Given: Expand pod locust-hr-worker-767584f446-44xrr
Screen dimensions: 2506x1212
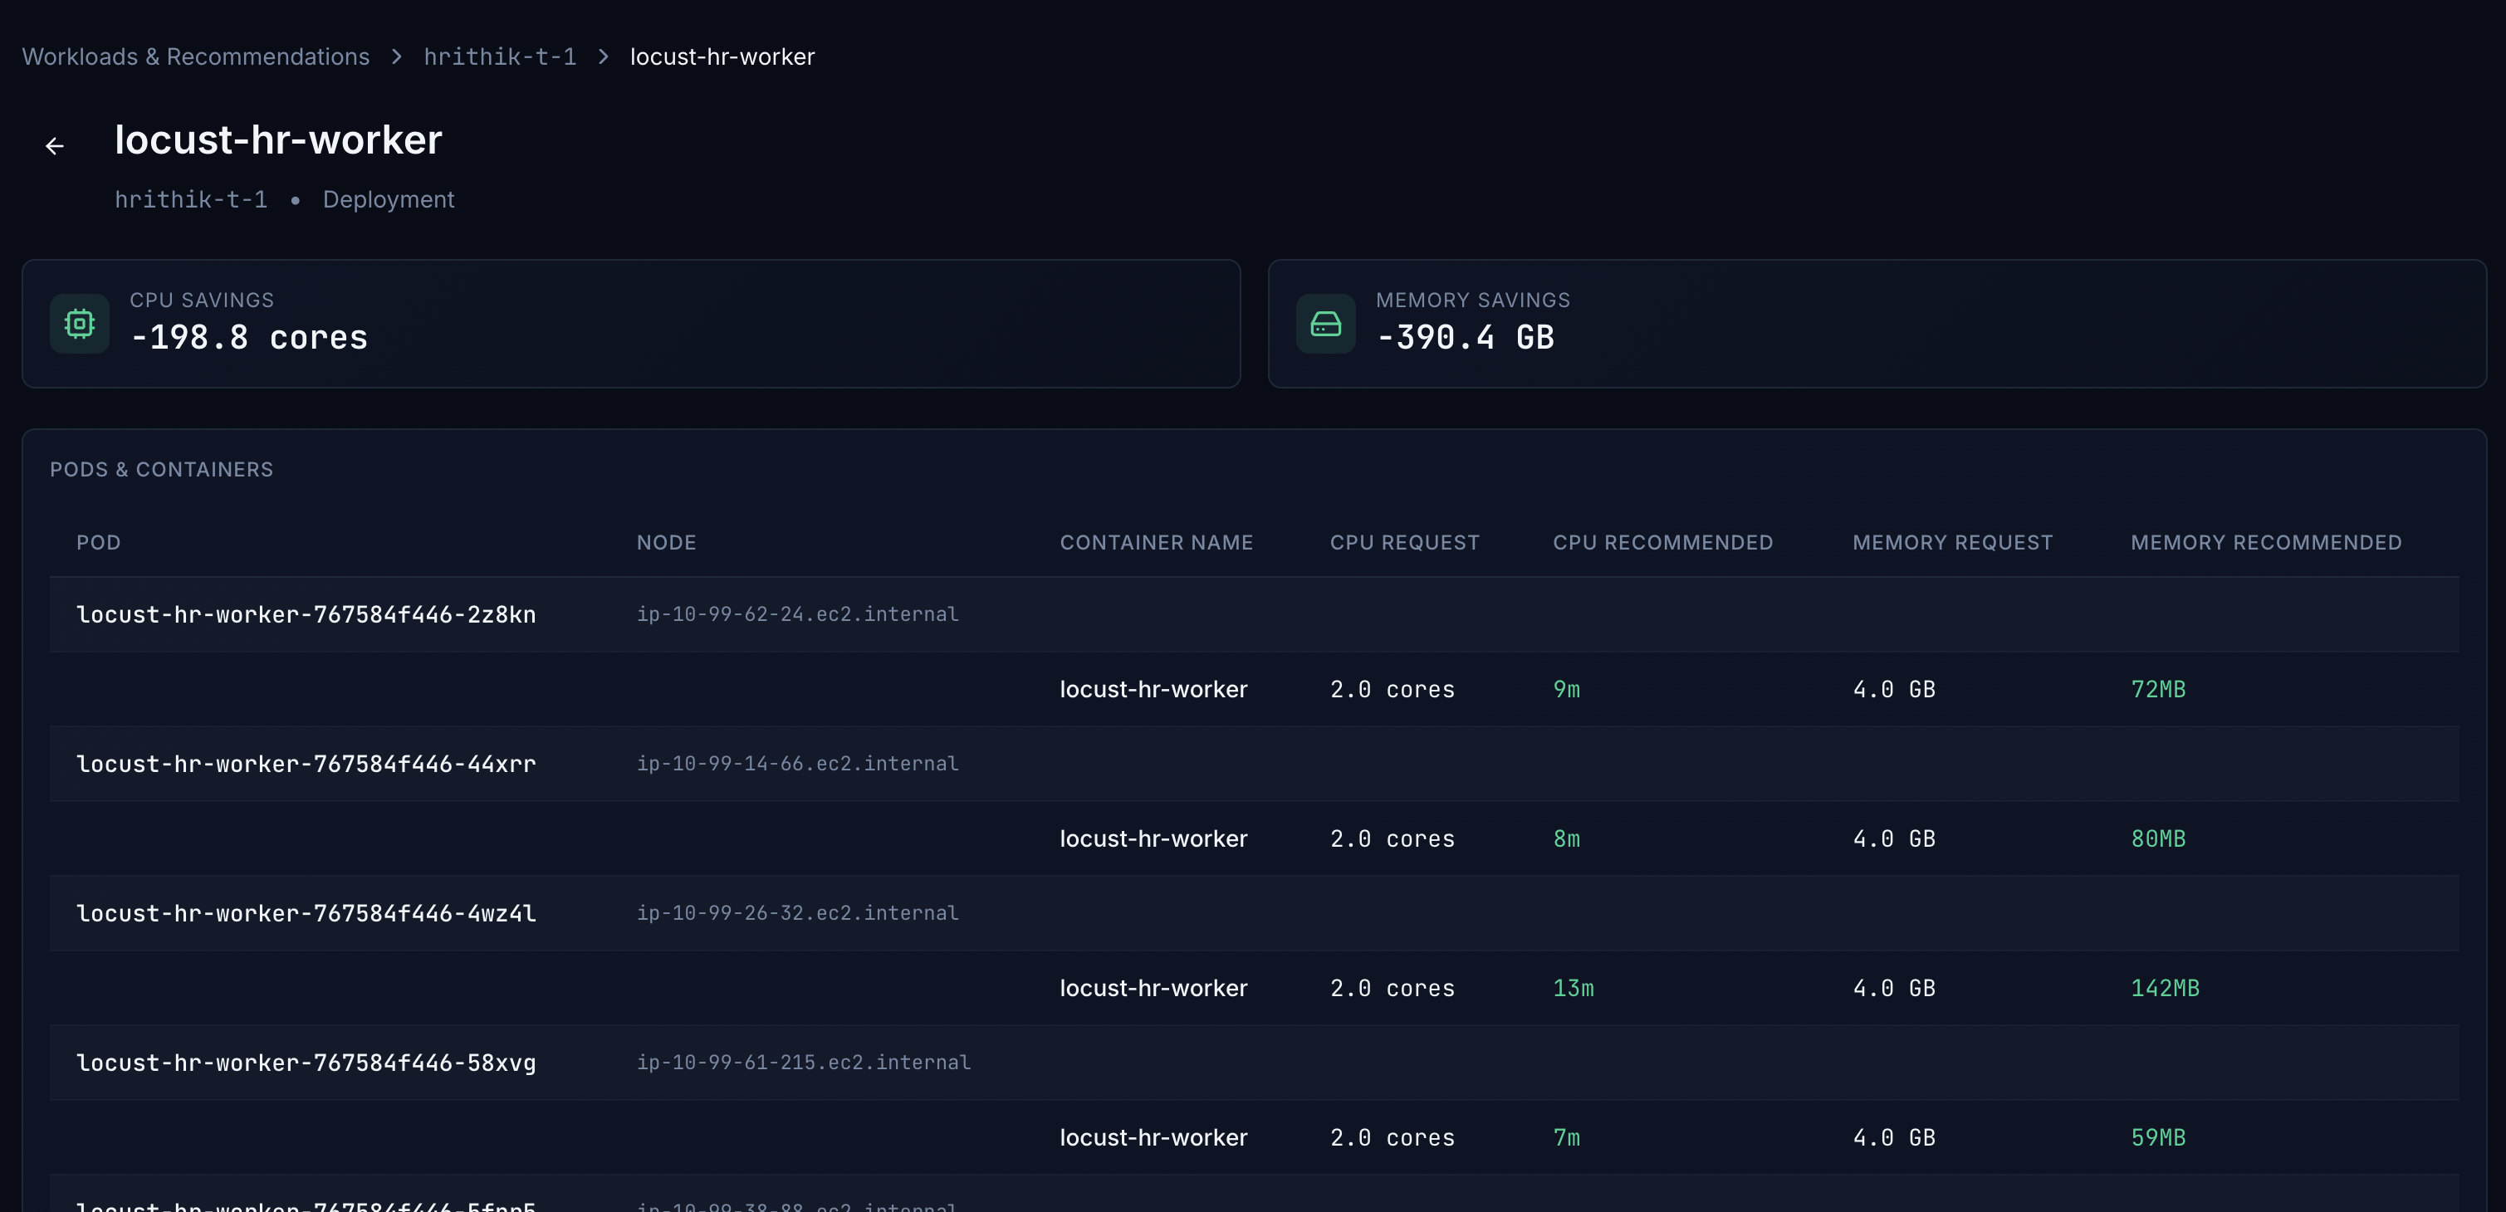Looking at the screenshot, I should [306, 764].
